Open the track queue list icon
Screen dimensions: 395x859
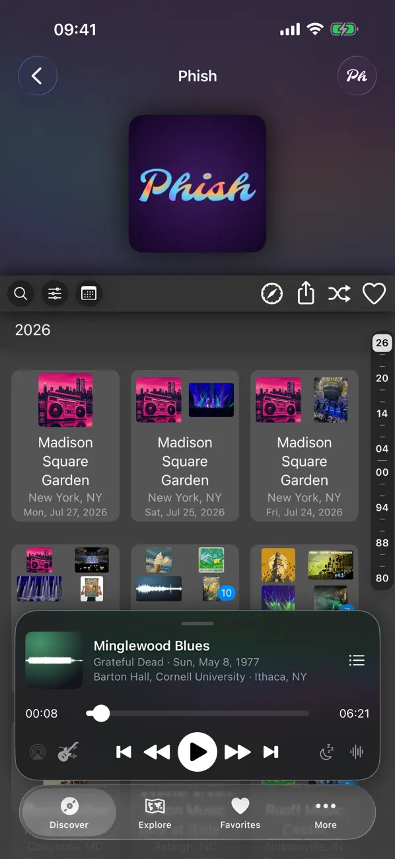pos(357,661)
